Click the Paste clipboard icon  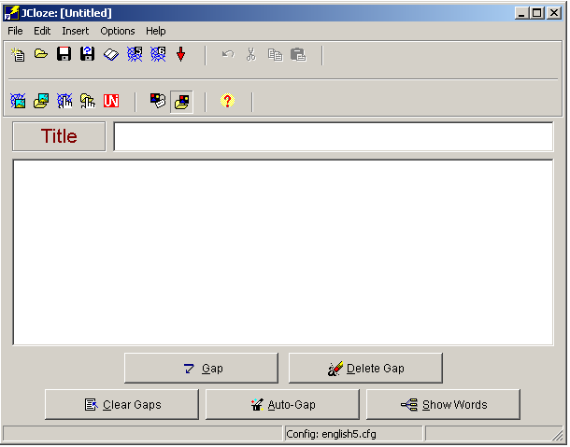[x=298, y=55]
